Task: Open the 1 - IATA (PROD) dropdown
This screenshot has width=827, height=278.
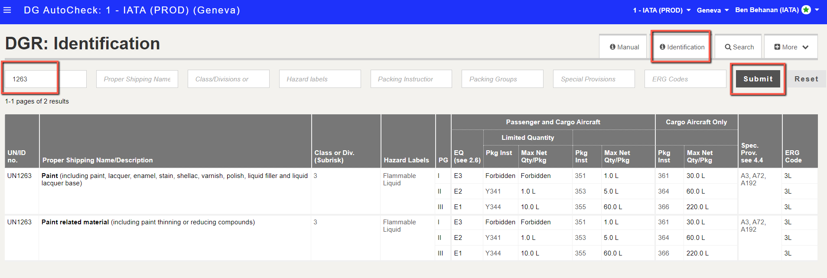Action: pos(661,10)
